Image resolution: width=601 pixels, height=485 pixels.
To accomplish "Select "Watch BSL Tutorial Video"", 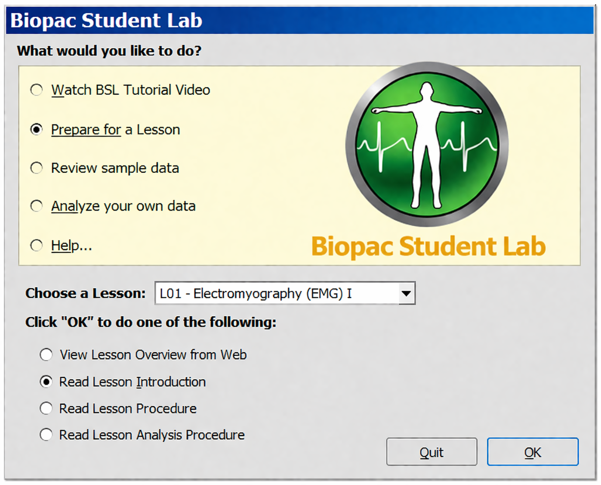I will coord(37,90).
